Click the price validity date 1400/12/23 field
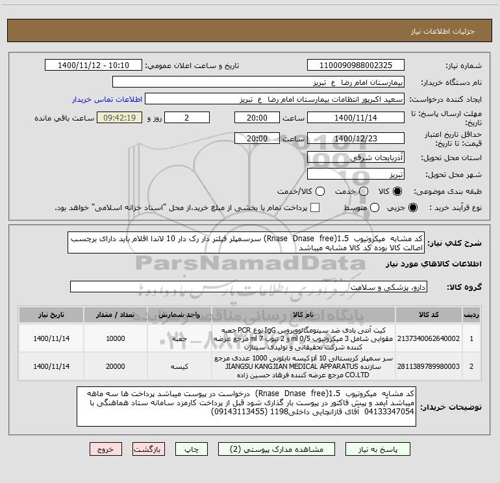This screenshot has height=483, width=500. click(356, 138)
